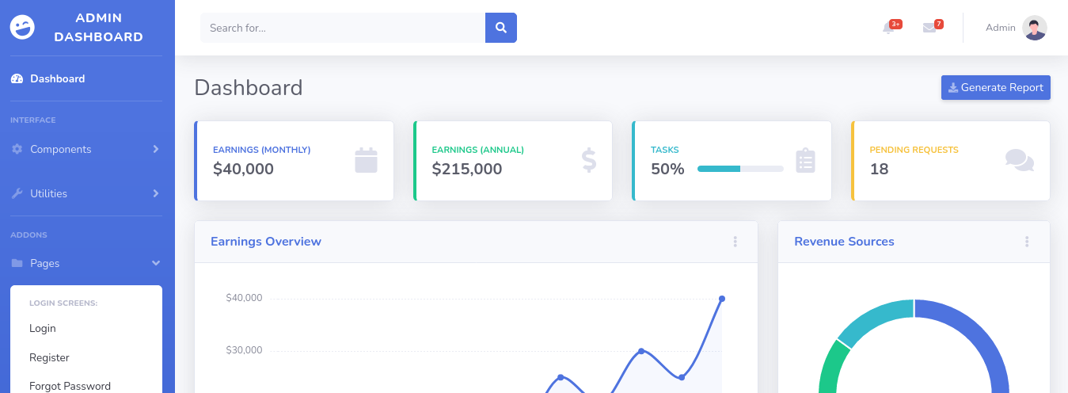Focus the Search for input field
The width and height of the screenshot is (1068, 393).
tap(342, 28)
